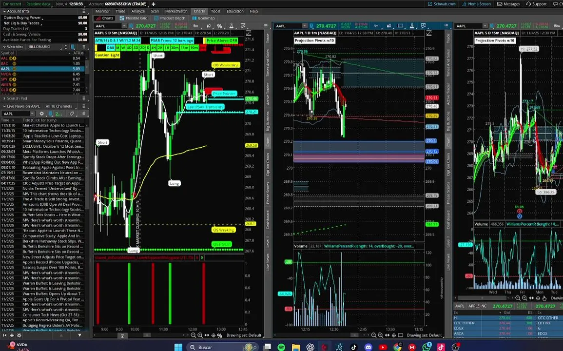This screenshot has height=351, width=563.
Task: Open Messages
Action: coord(508,4)
